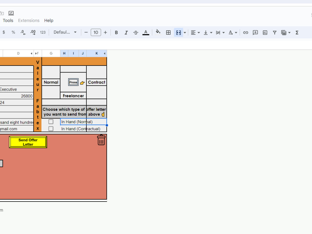The image size is (312, 234).
Task: Open the borders menu
Action: coord(168,32)
